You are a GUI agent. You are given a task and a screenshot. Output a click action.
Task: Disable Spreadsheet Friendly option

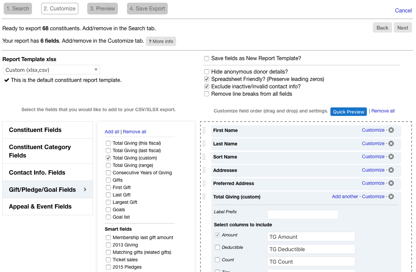click(206, 79)
